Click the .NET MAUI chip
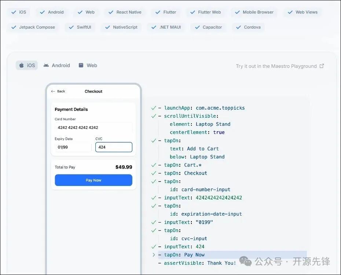Screen dimensions: 341x275 166,27
